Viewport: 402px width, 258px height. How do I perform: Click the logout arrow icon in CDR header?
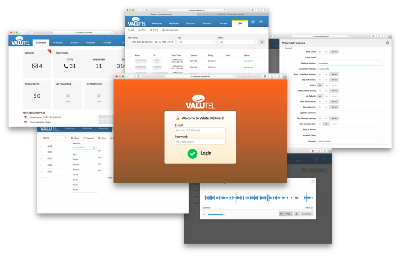[261, 22]
